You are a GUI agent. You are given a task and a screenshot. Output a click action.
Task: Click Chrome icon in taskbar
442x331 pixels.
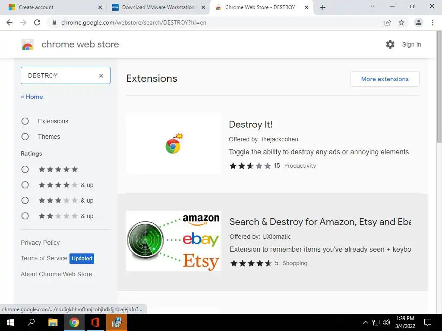(x=74, y=322)
